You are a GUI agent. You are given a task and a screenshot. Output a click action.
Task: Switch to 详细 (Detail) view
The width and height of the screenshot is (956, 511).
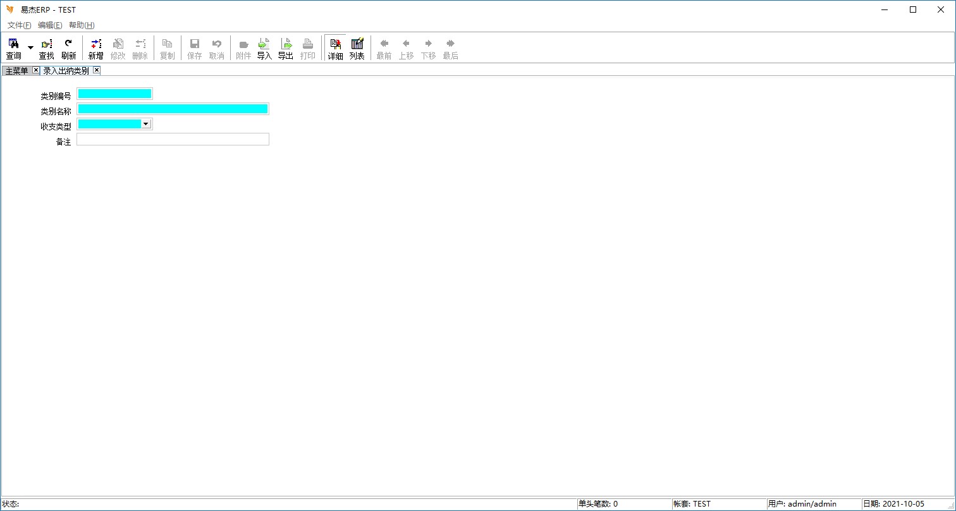pyautogui.click(x=335, y=49)
